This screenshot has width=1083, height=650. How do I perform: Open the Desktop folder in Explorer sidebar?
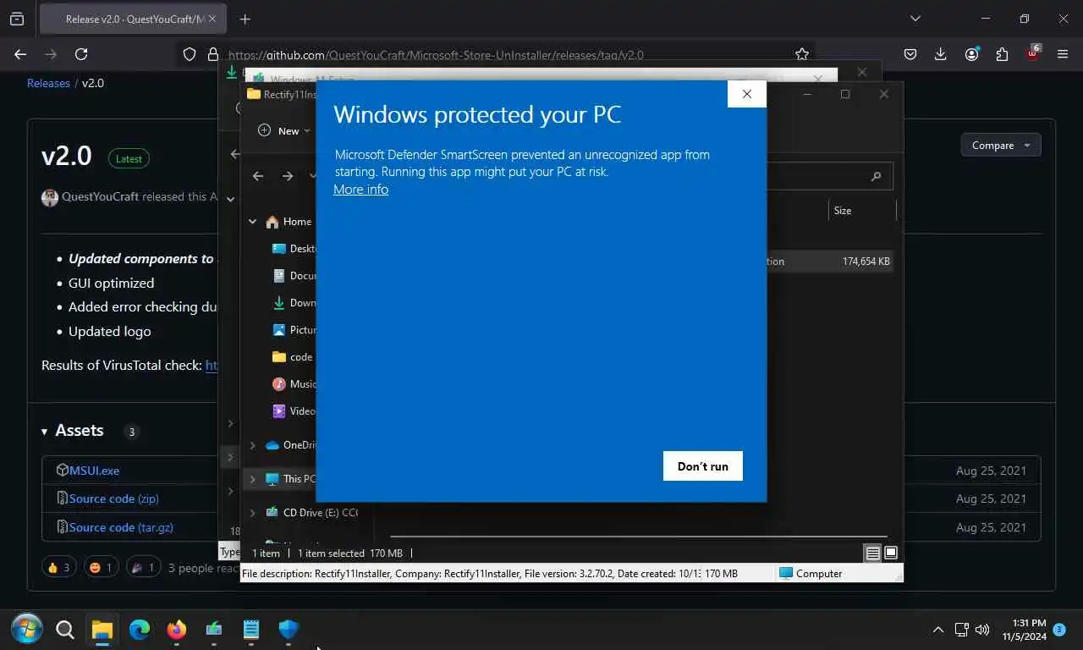(x=294, y=249)
